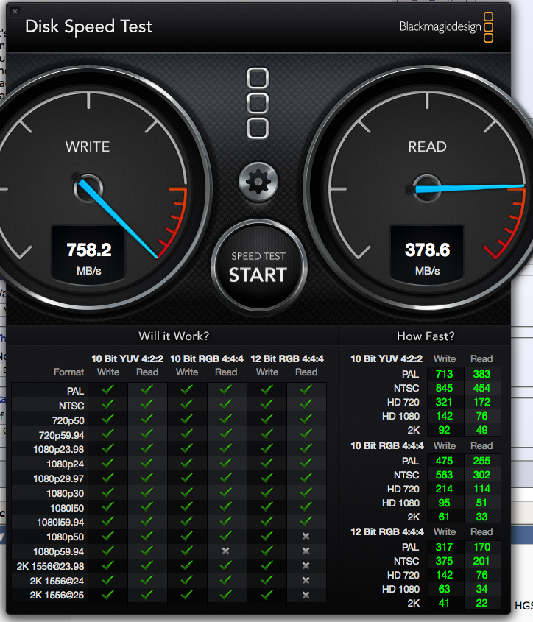The height and width of the screenshot is (622, 533).
Task: Click the 12 Bit RGB NTSC read value 201
Action: (x=481, y=561)
